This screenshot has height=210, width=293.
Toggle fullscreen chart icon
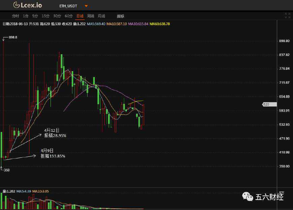287,16
